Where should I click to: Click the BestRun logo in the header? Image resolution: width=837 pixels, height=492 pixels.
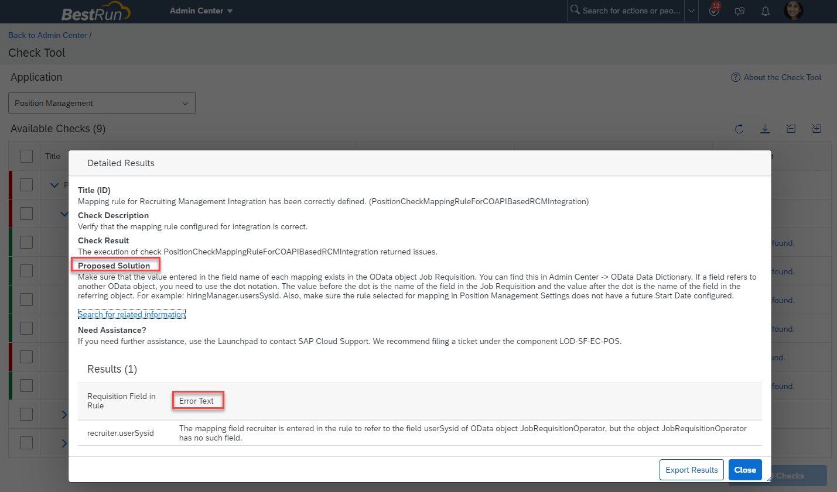(x=95, y=12)
